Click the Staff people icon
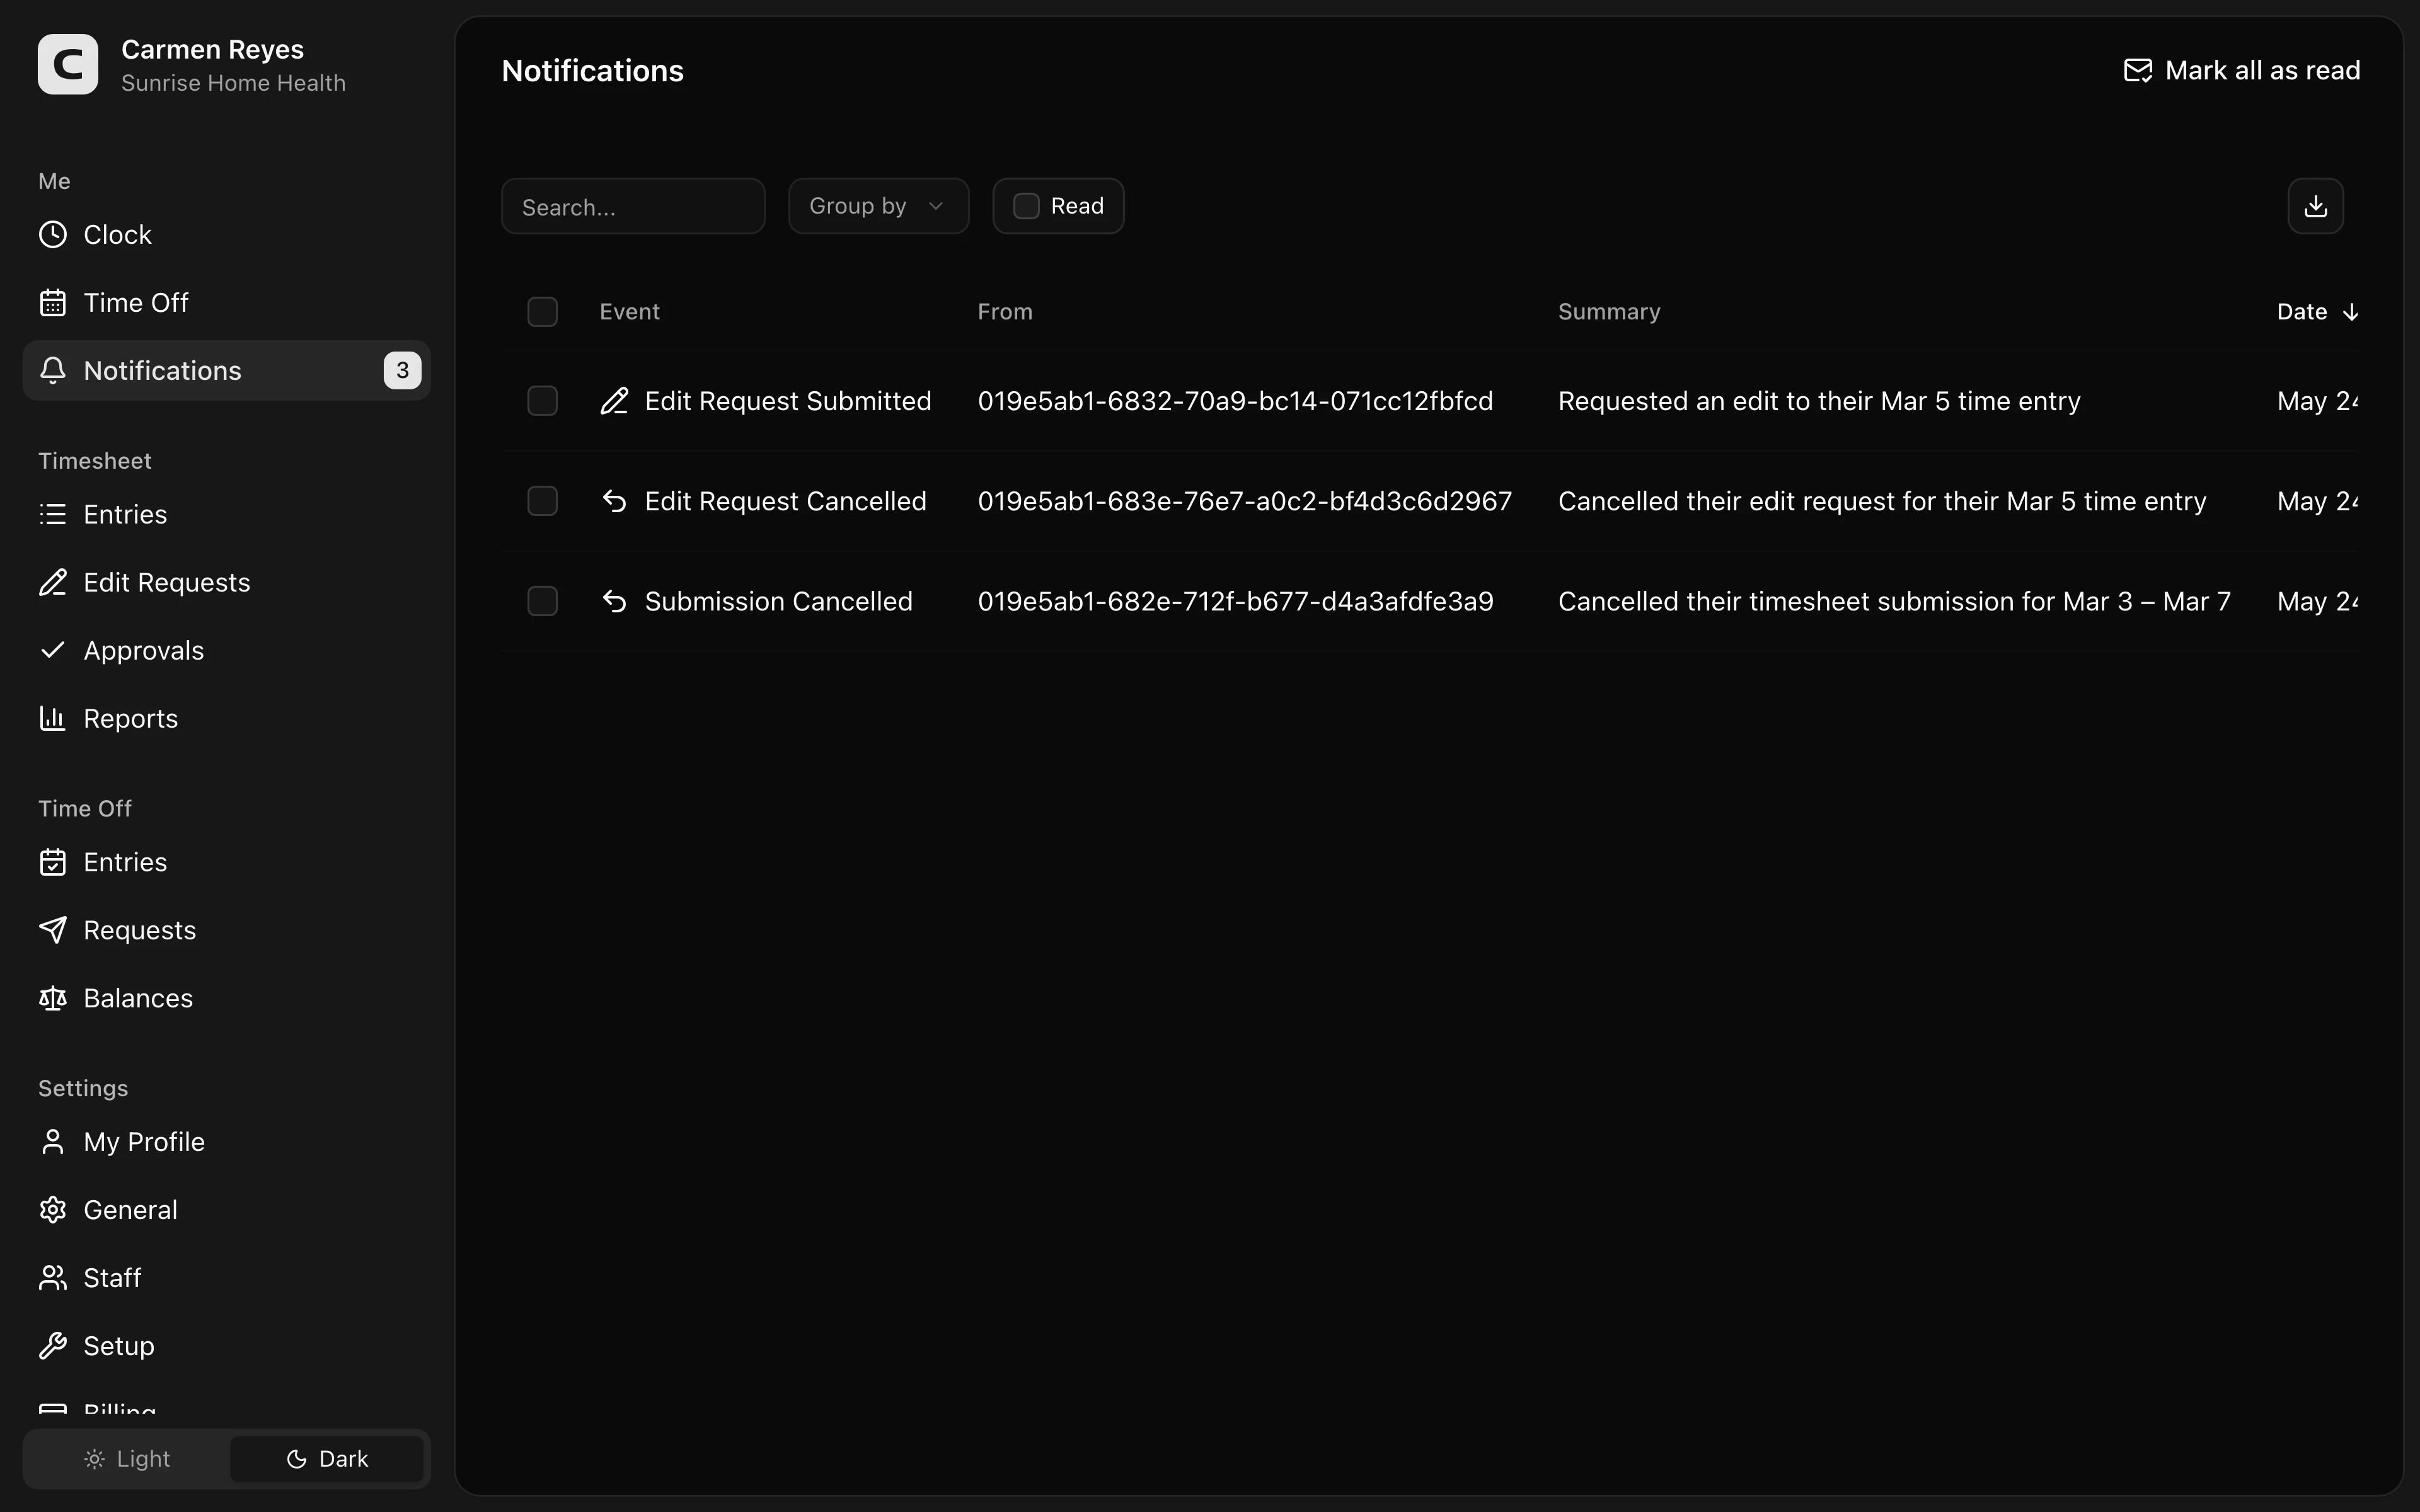Screen dimensions: 2420x1512 tap(53, 1278)
